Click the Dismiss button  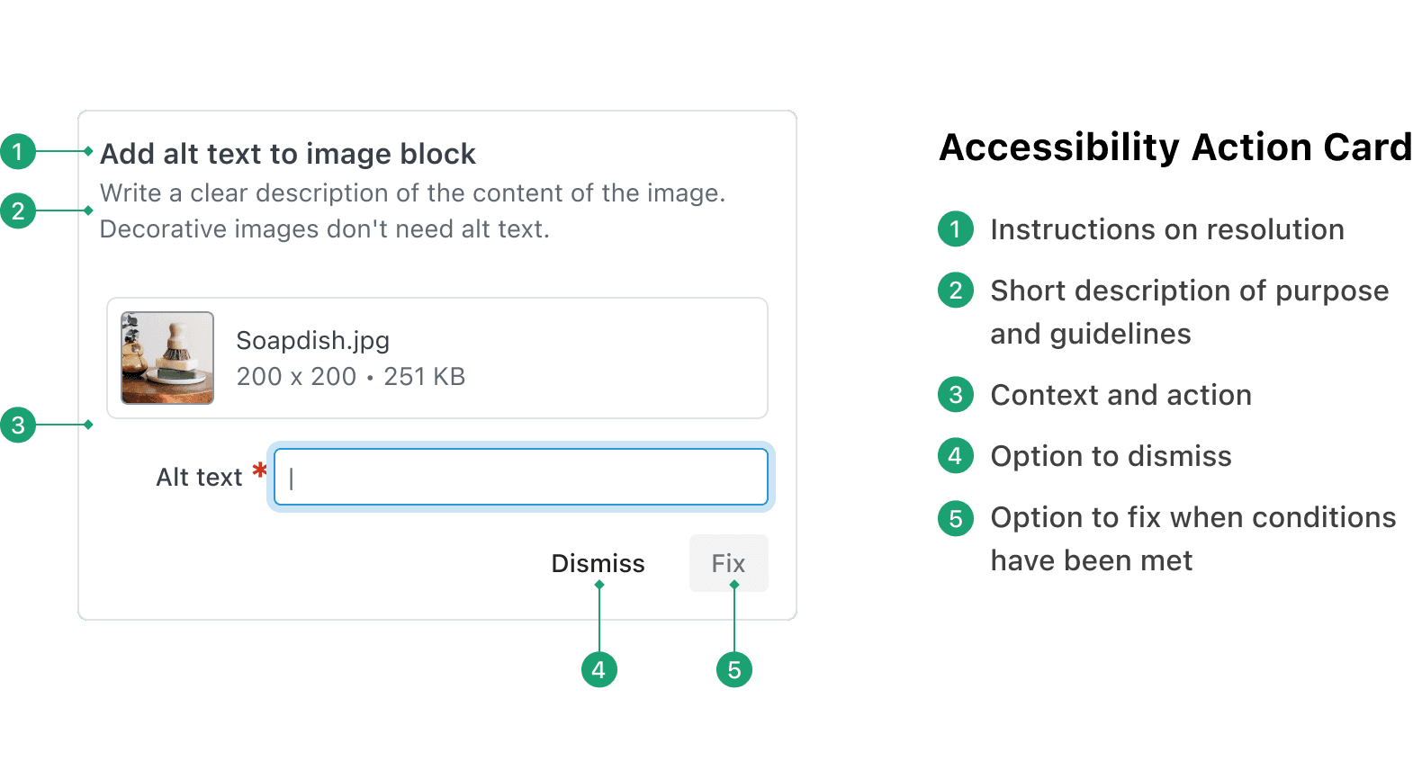coord(598,563)
